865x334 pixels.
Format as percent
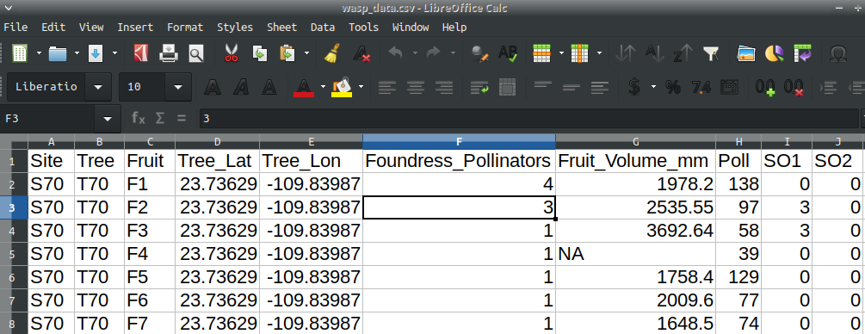click(x=673, y=87)
